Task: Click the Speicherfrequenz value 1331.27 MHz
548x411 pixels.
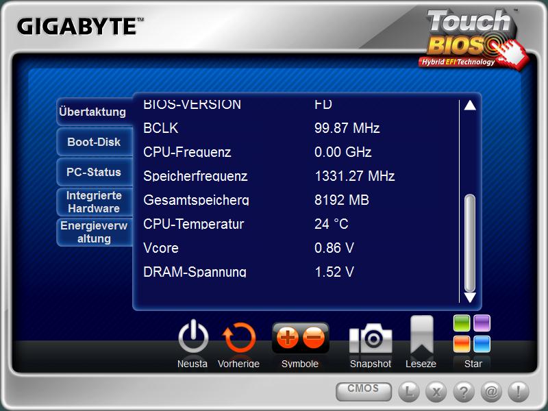Action: pos(355,176)
